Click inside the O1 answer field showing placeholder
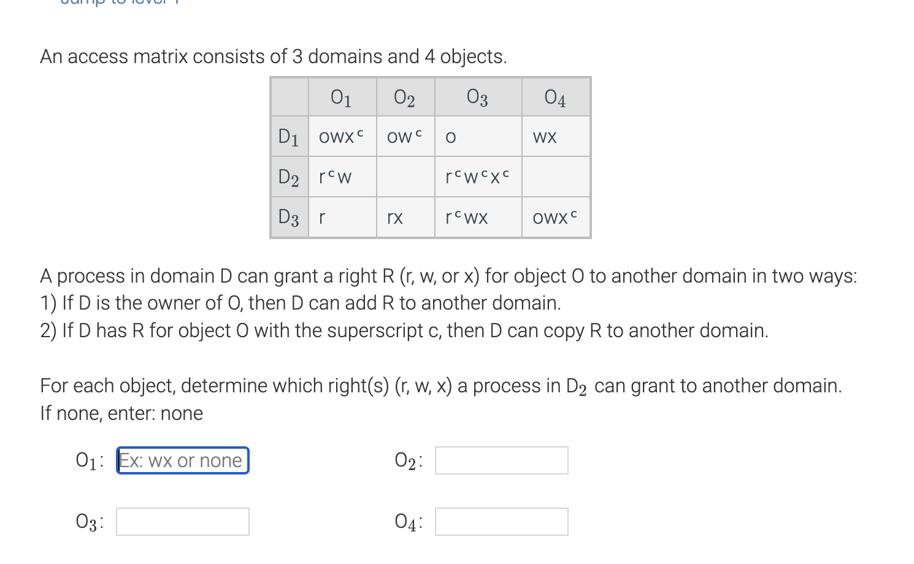Viewport: 914px width, 564px height. click(x=182, y=460)
